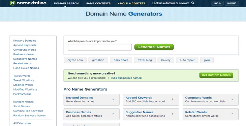This screenshot has height=126, width=246.
Task: Open the Append Keywords generator card
Action: click(151, 100)
